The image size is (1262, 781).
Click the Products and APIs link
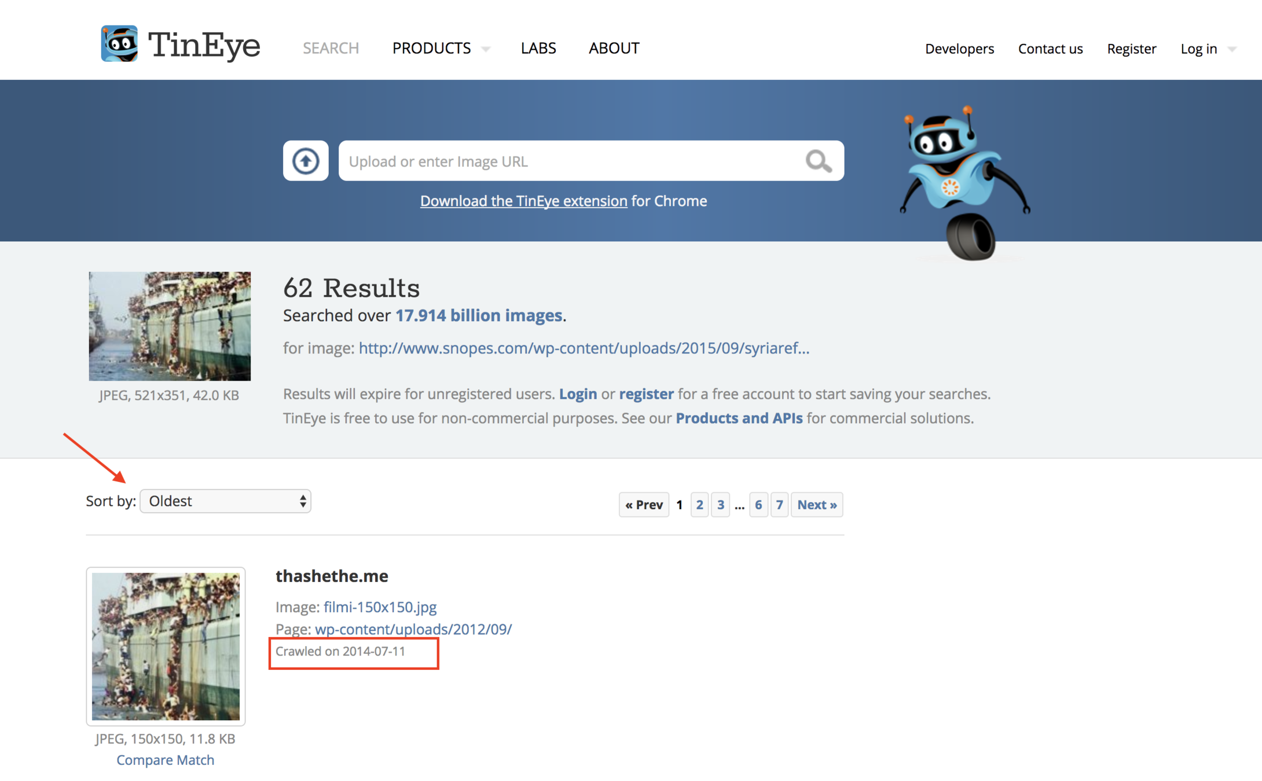(739, 418)
